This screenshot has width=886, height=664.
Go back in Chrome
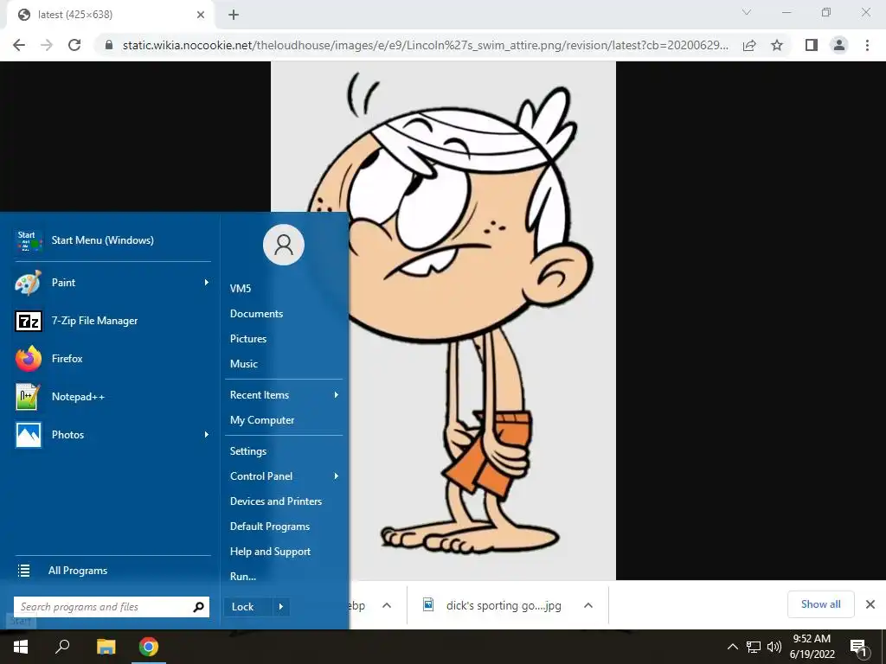coord(19,45)
